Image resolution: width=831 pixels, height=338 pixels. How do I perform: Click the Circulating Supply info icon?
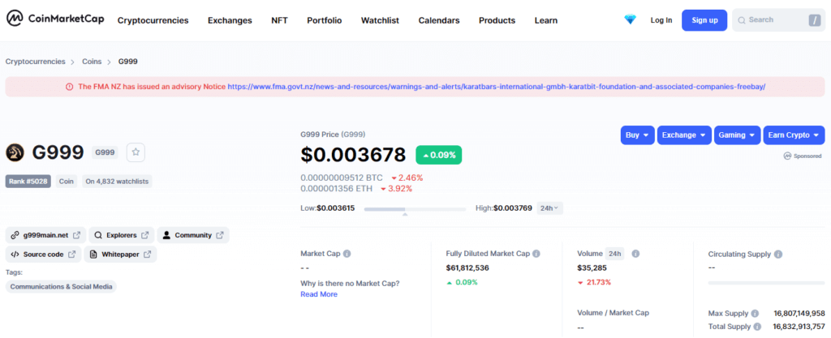[x=778, y=255]
